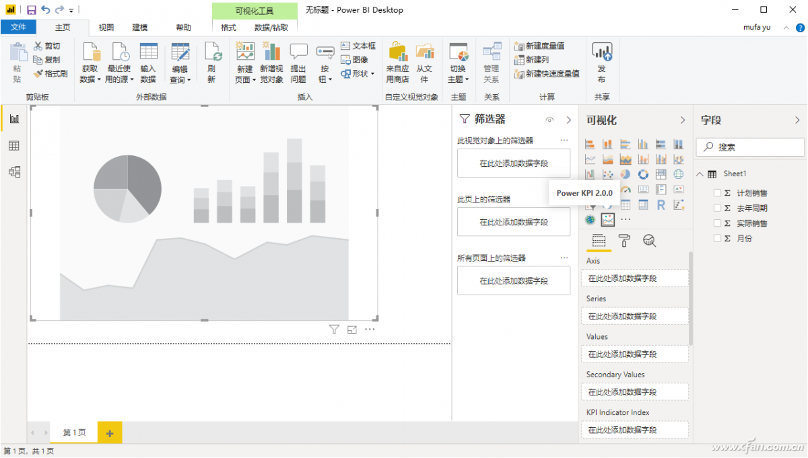This screenshot has height=458, width=808.
Task: Switch to Data view in left sidebar
Action: pyautogui.click(x=14, y=146)
